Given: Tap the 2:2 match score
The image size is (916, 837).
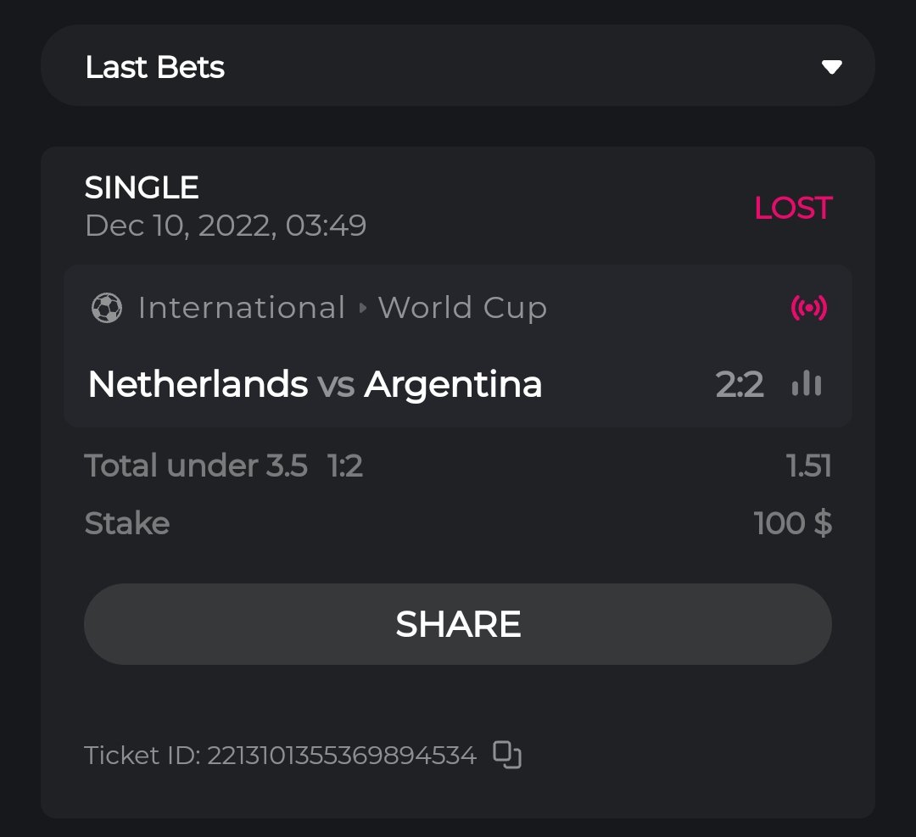Looking at the screenshot, I should 740,385.
